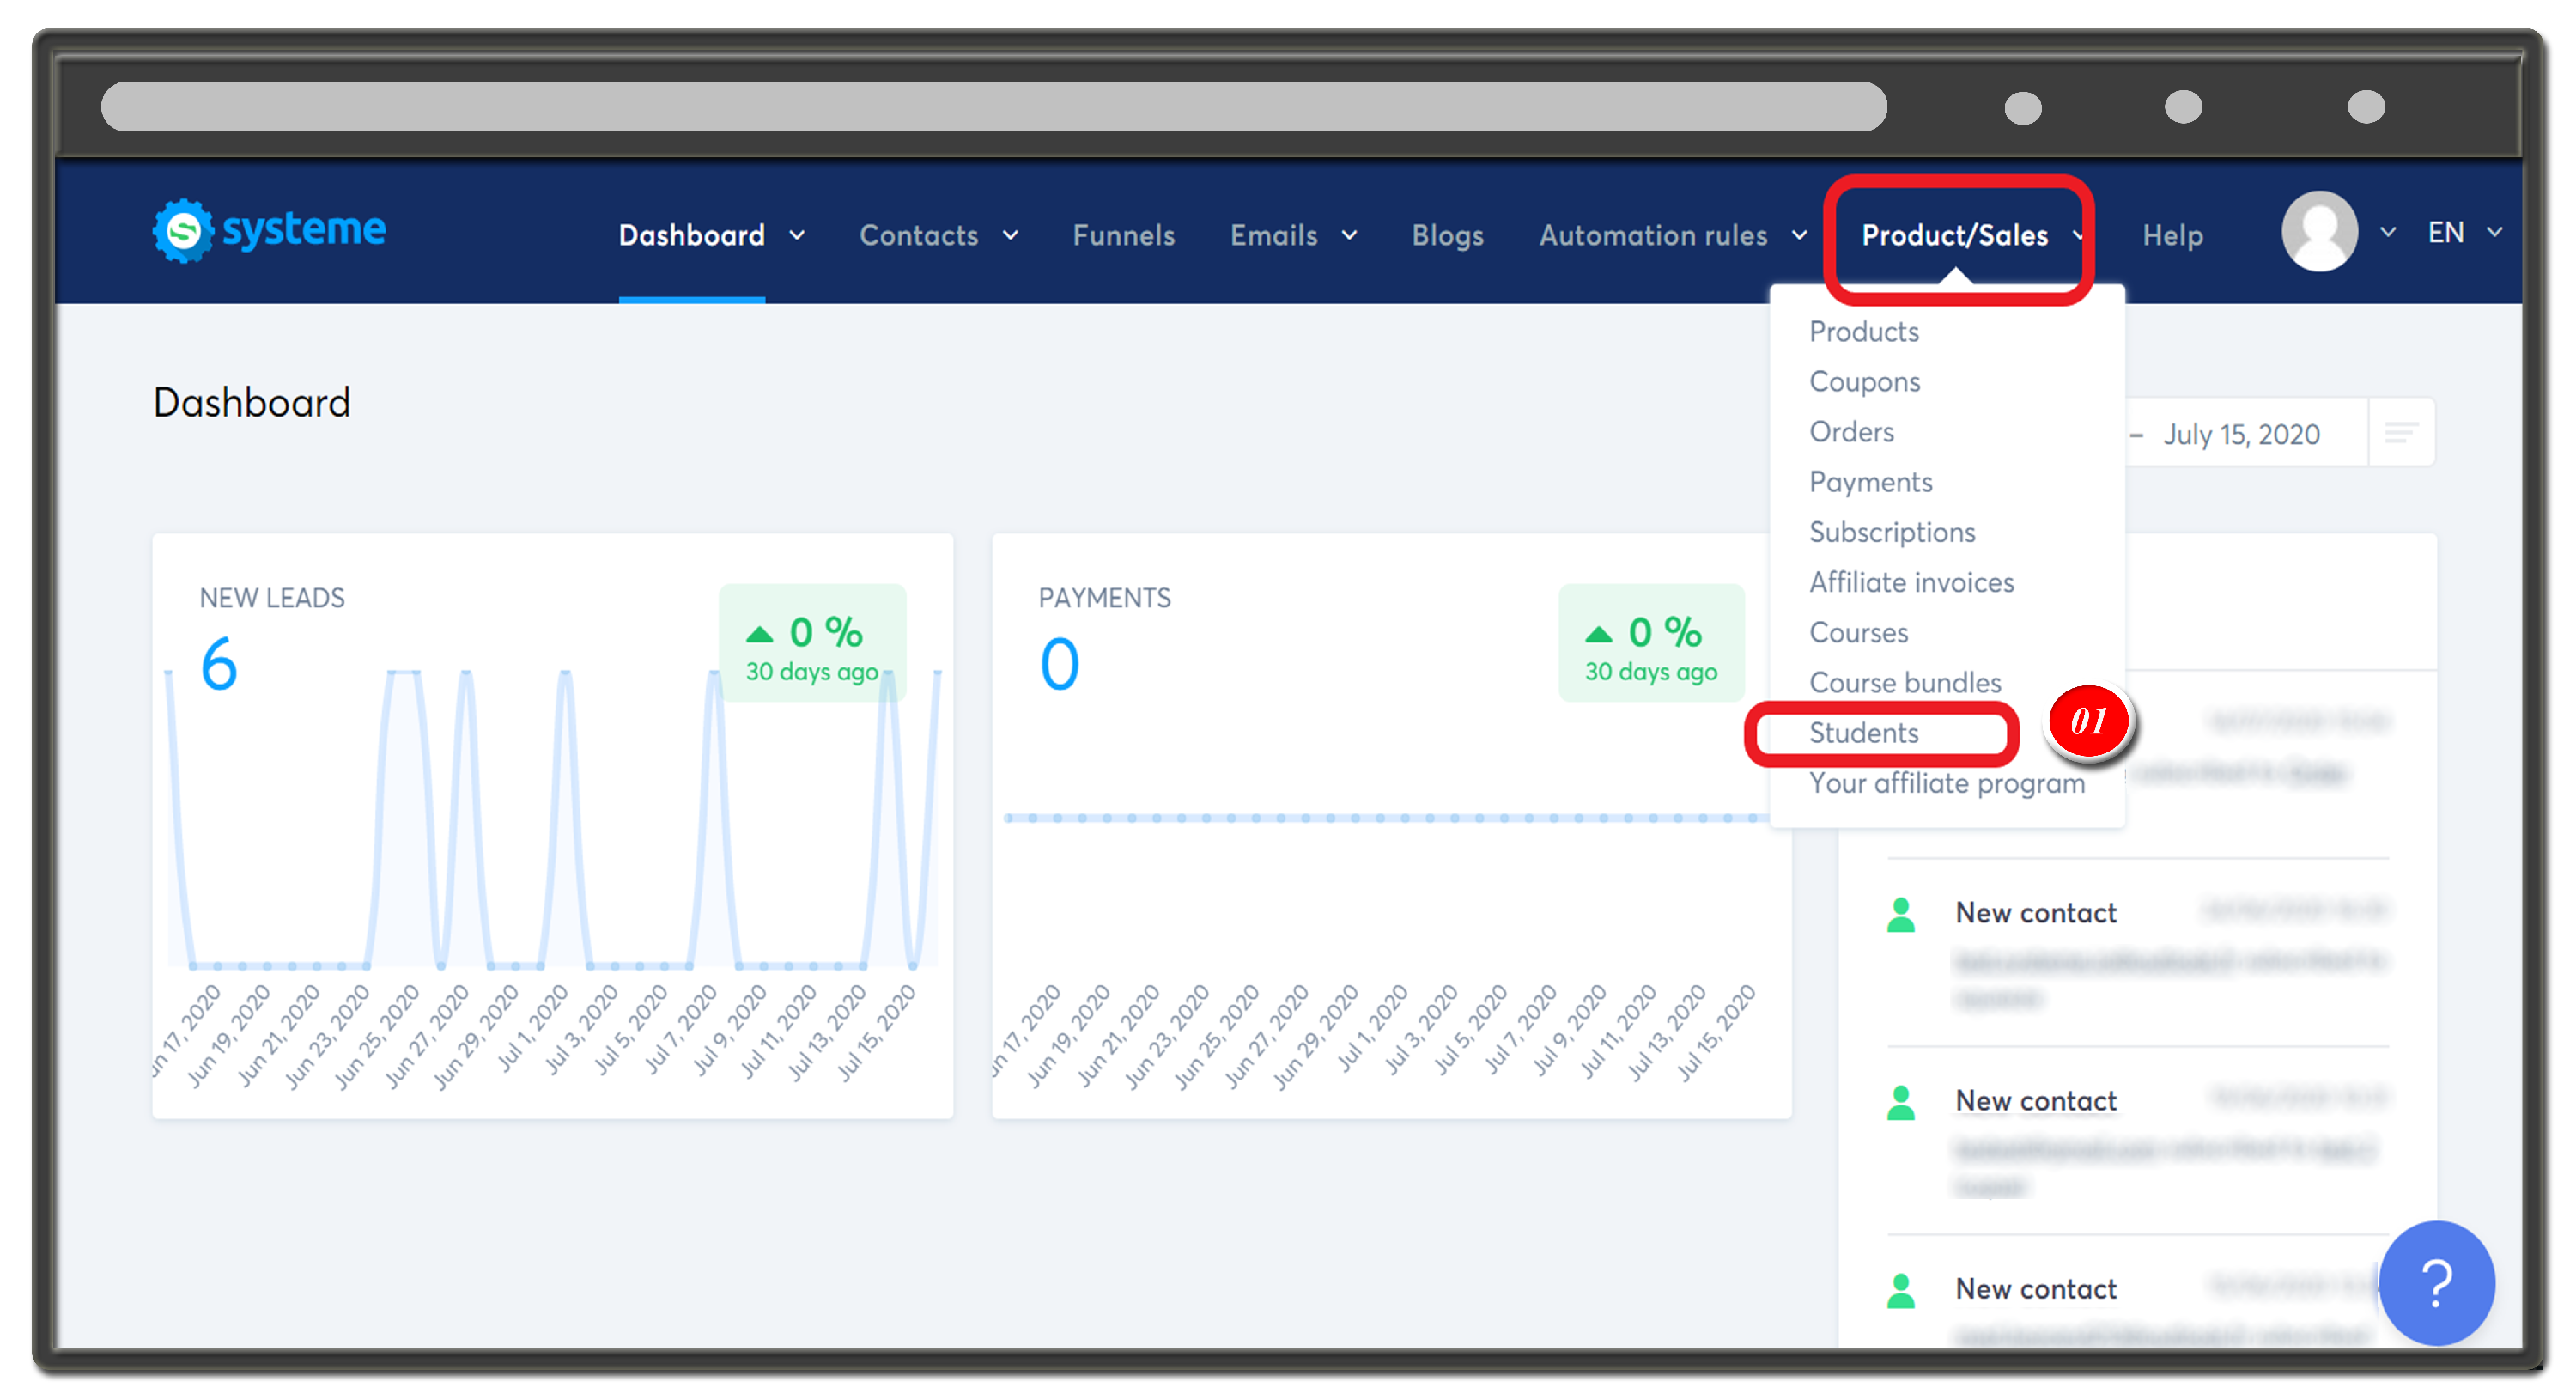This screenshot has height=1400, width=2576.
Task: Switch to the Blogs section
Action: (1447, 236)
